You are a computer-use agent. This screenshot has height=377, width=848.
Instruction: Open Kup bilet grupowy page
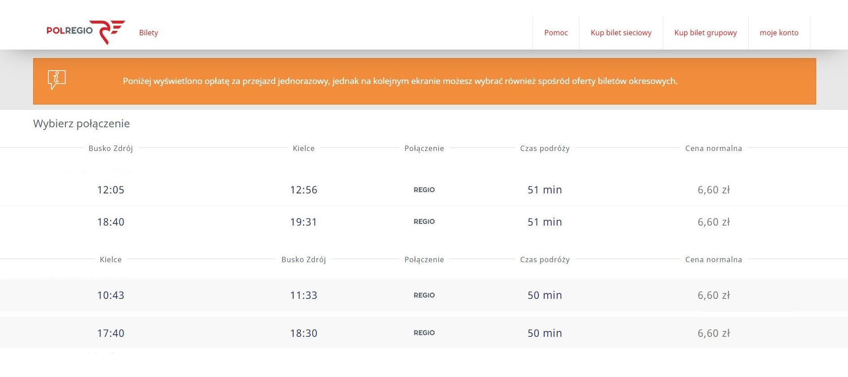[705, 33]
